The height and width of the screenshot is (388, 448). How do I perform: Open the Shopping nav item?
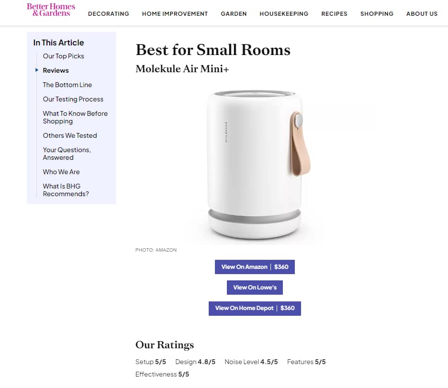pyautogui.click(x=377, y=14)
